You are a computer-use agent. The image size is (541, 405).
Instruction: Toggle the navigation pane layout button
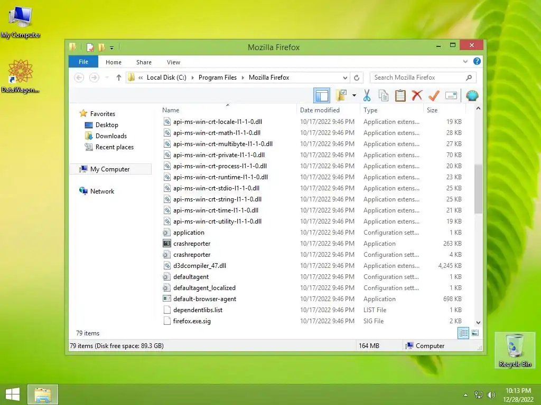click(322, 96)
